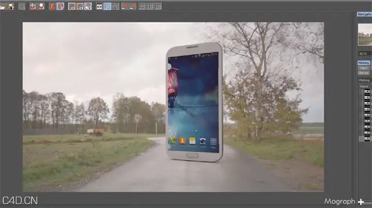The image size is (372, 208).
Task: Click the second gray square eye icon
Action: point(80,6)
